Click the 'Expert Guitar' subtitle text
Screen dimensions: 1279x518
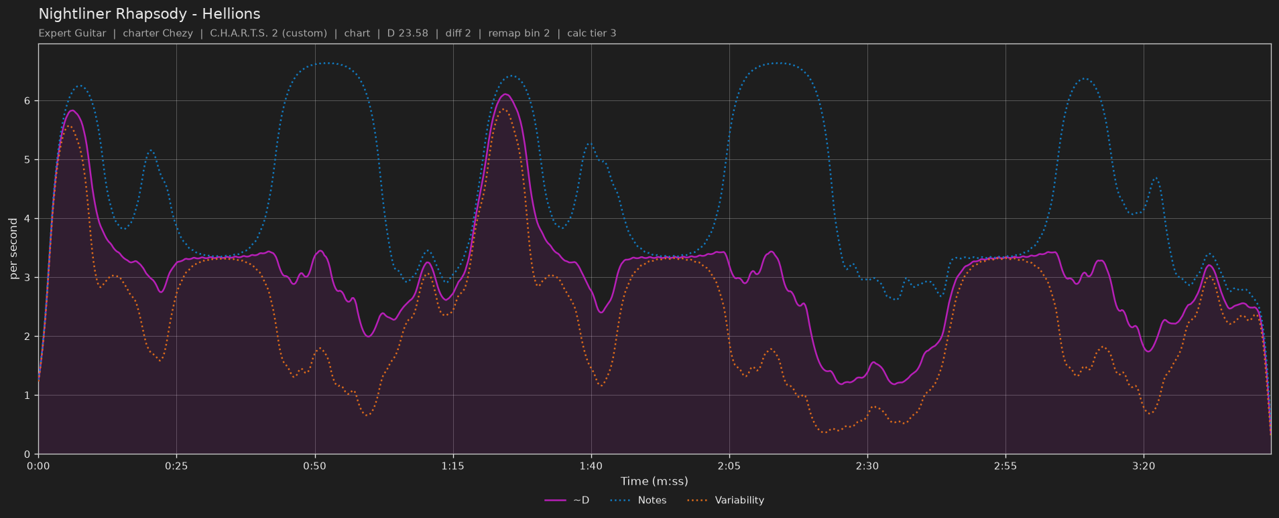click(x=72, y=33)
